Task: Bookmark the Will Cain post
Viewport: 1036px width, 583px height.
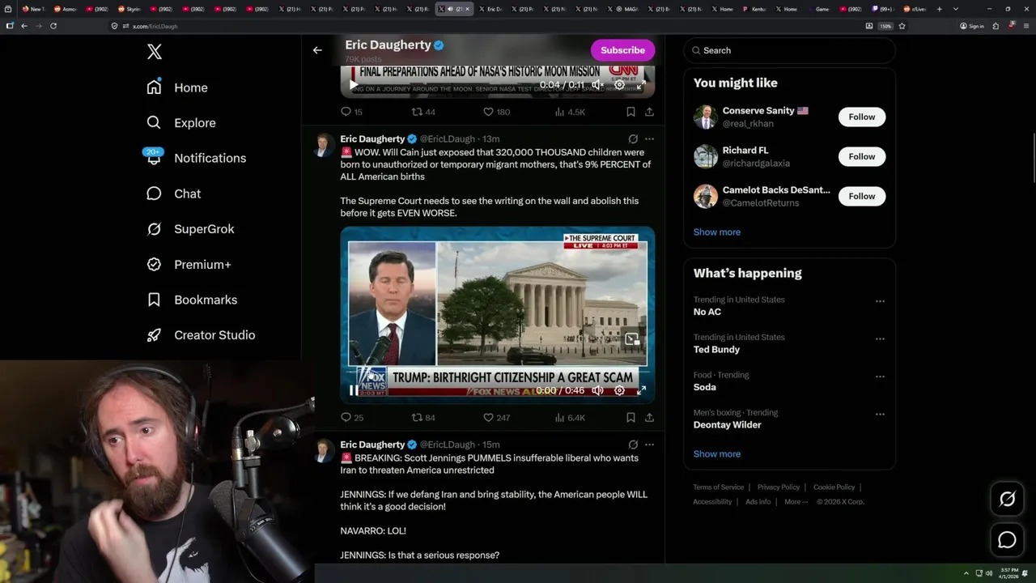Action: [631, 418]
